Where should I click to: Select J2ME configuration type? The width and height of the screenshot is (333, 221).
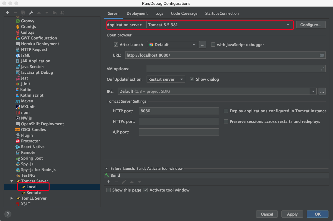25,55
